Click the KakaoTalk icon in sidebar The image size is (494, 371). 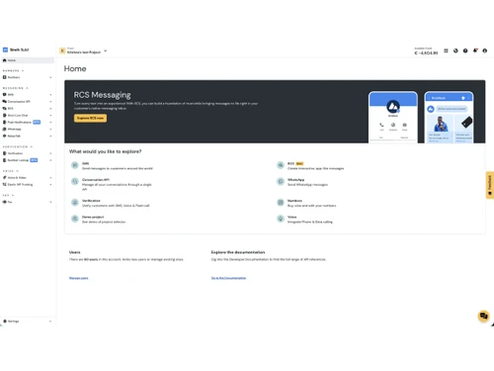pos(5,136)
